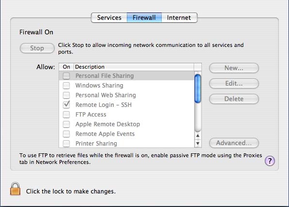Click the New... button
The width and height of the screenshot is (289, 207).
[234, 68]
